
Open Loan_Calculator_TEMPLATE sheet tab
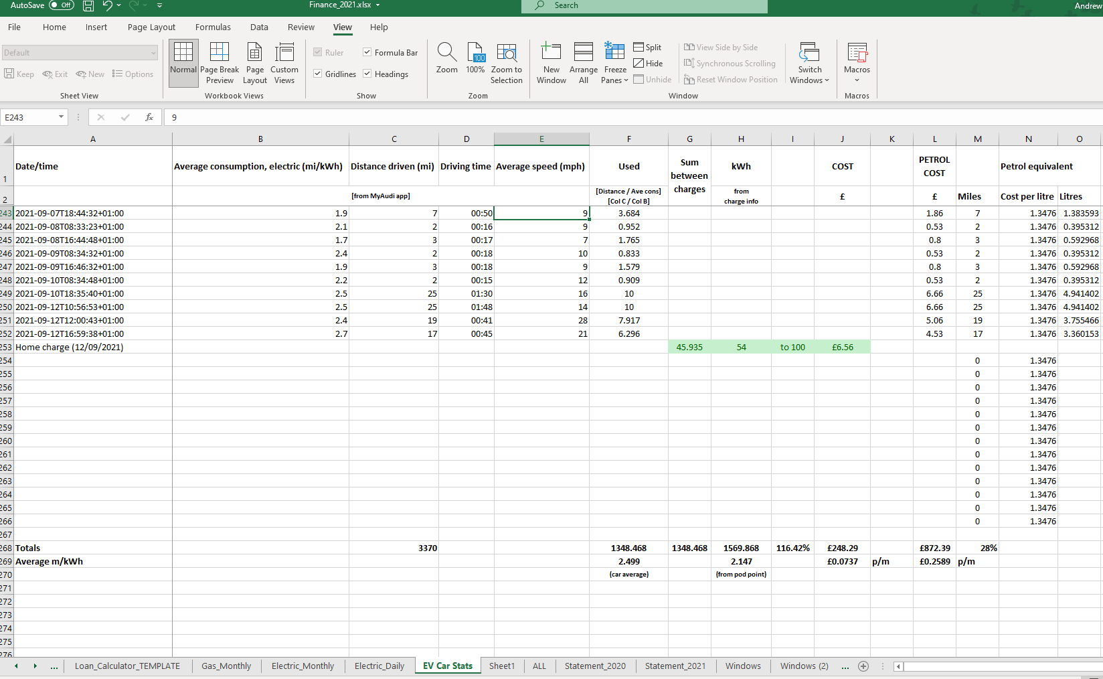point(127,666)
